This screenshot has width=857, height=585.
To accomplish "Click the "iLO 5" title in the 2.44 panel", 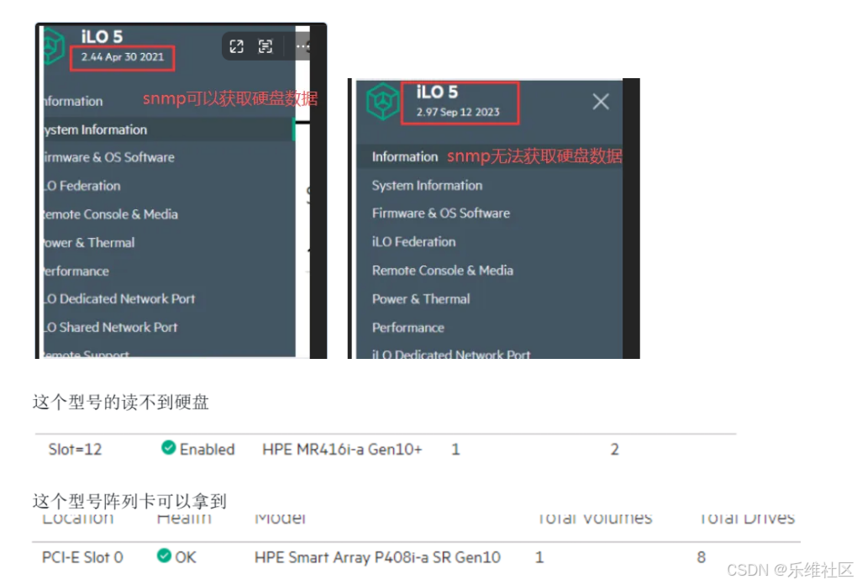I will coord(102,37).
